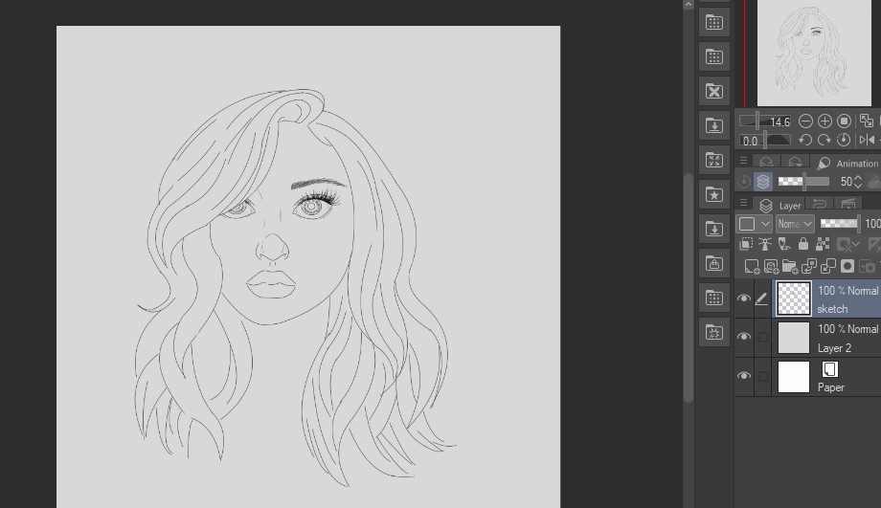This screenshot has height=508, width=881.
Task: Merge with lower layer icon
Action: pos(828,266)
